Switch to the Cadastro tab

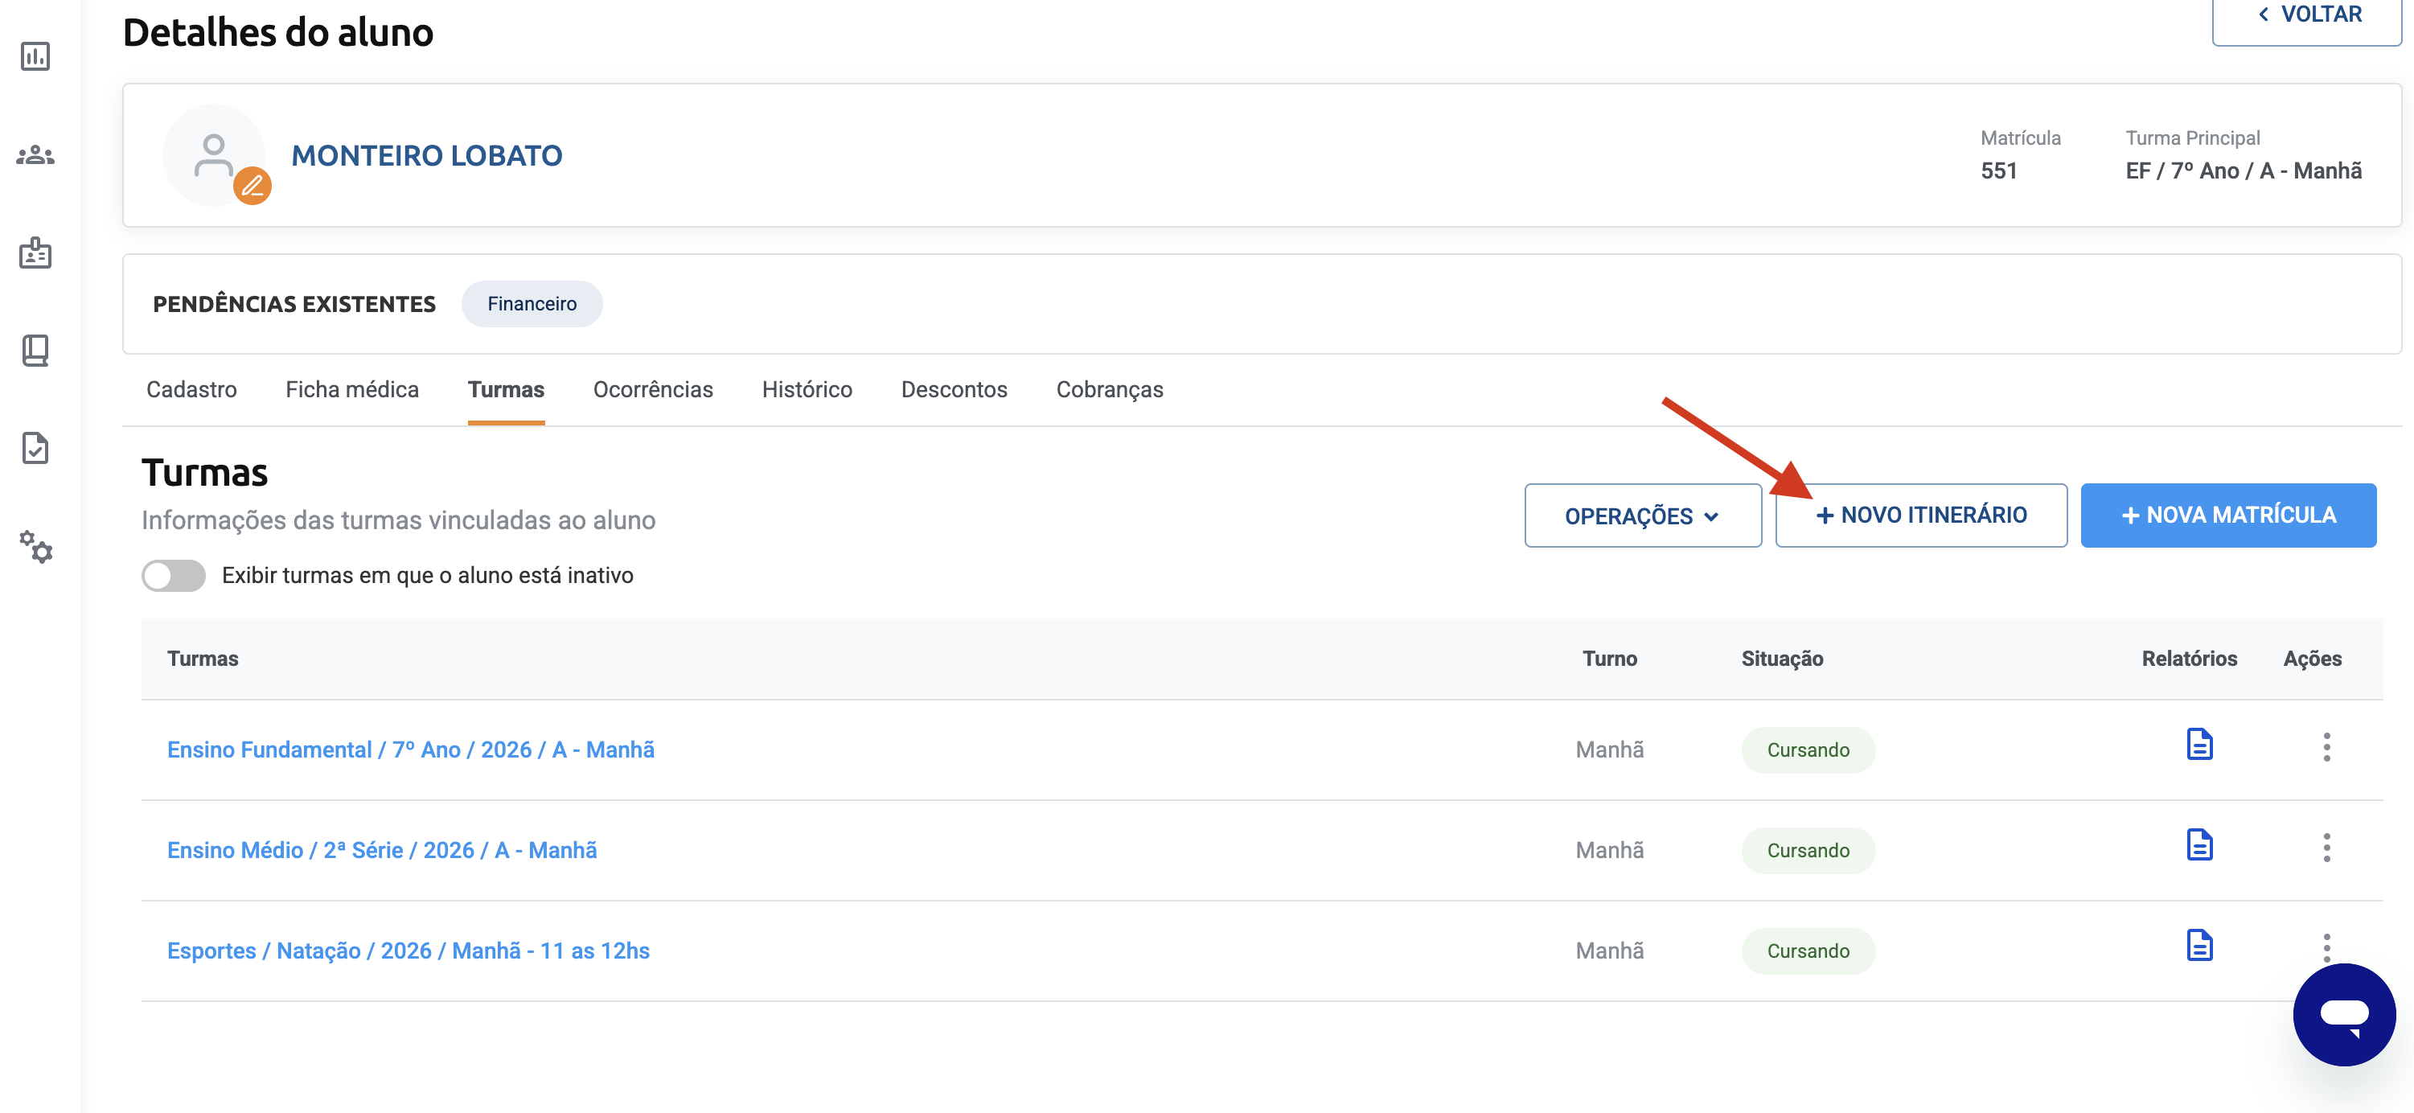click(x=191, y=390)
